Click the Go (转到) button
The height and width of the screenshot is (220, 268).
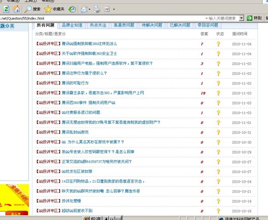click(x=254, y=18)
